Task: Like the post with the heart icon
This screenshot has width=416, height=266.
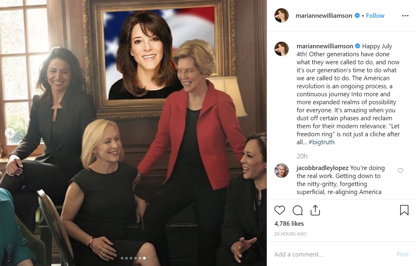Action: click(280, 210)
